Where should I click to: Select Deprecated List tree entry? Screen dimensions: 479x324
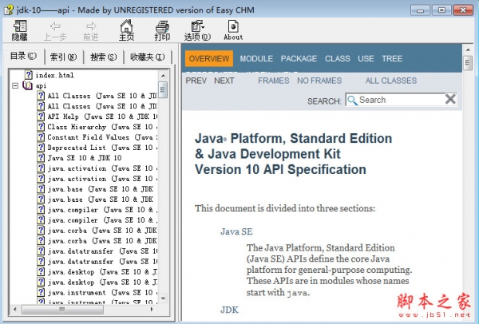tap(102, 148)
